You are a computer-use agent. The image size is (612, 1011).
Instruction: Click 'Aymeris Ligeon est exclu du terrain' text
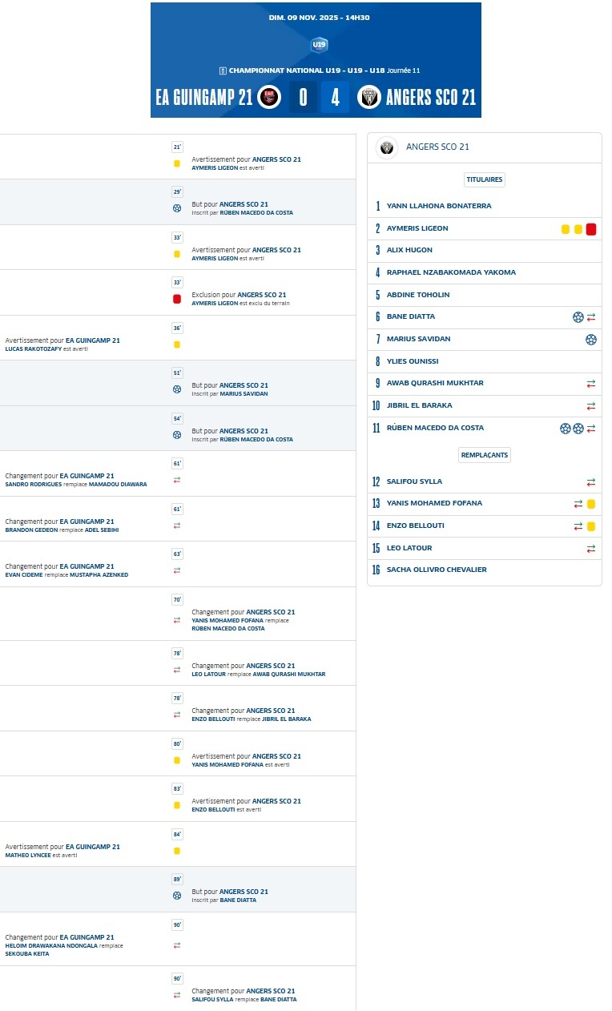[241, 304]
